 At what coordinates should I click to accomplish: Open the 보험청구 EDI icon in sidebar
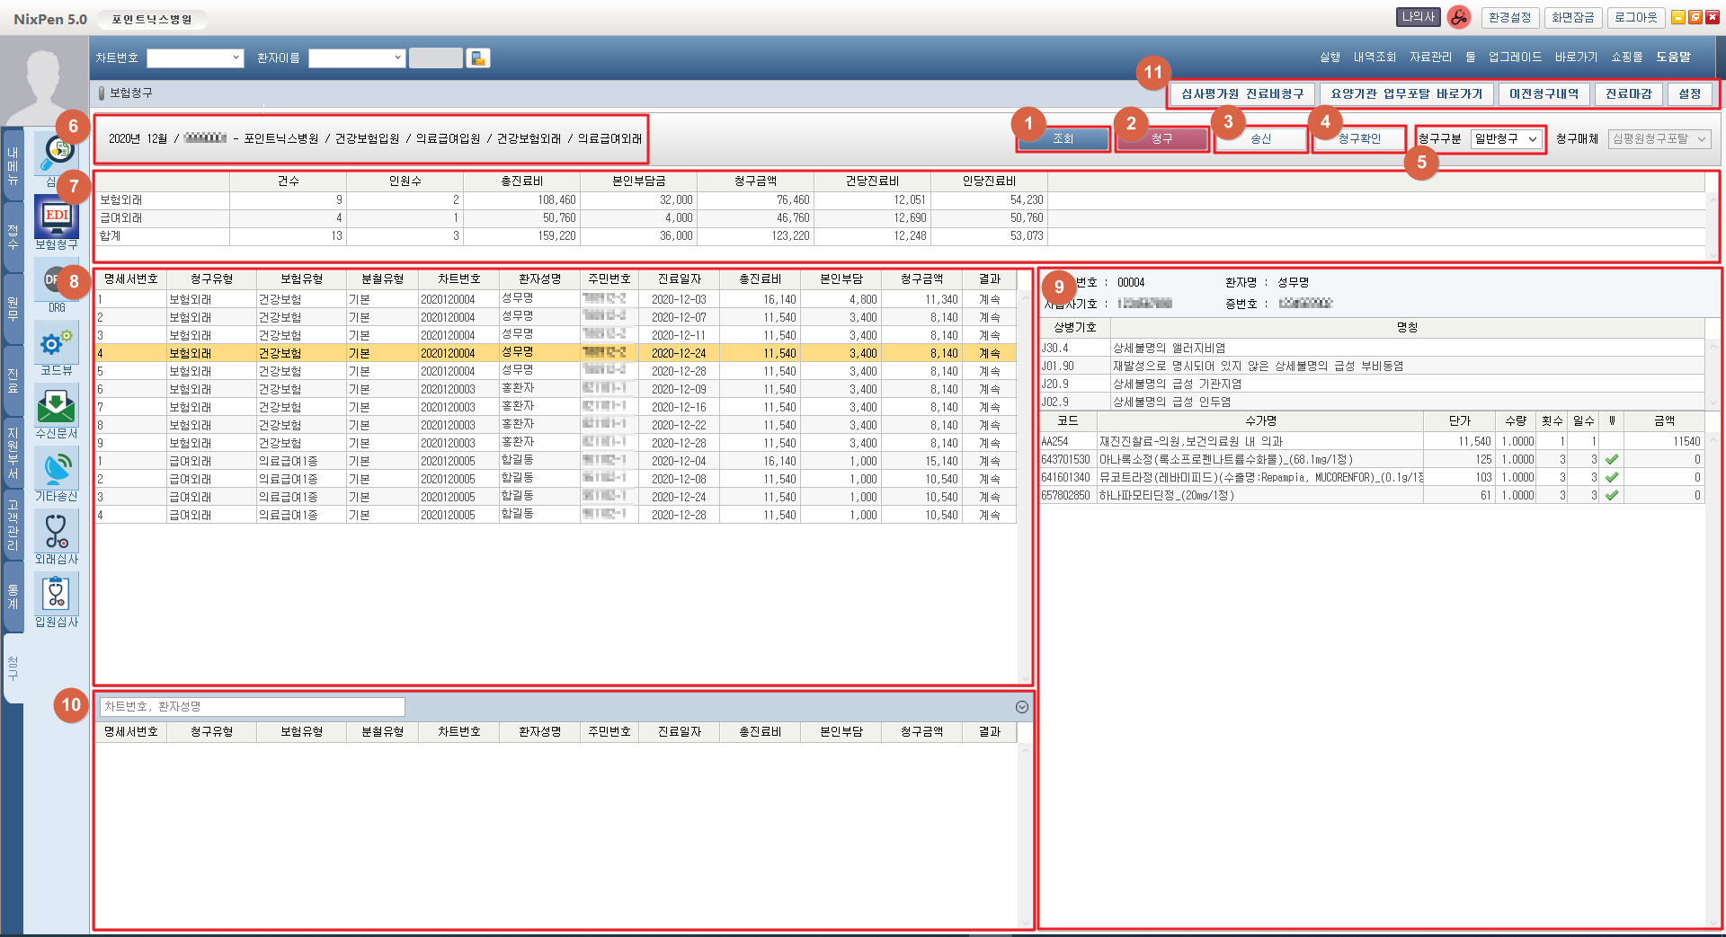pos(56,218)
